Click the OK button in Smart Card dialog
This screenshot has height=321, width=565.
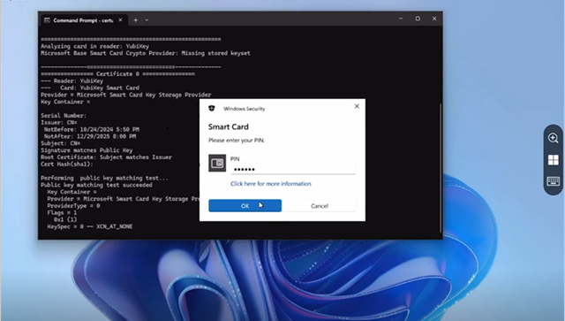coord(245,205)
